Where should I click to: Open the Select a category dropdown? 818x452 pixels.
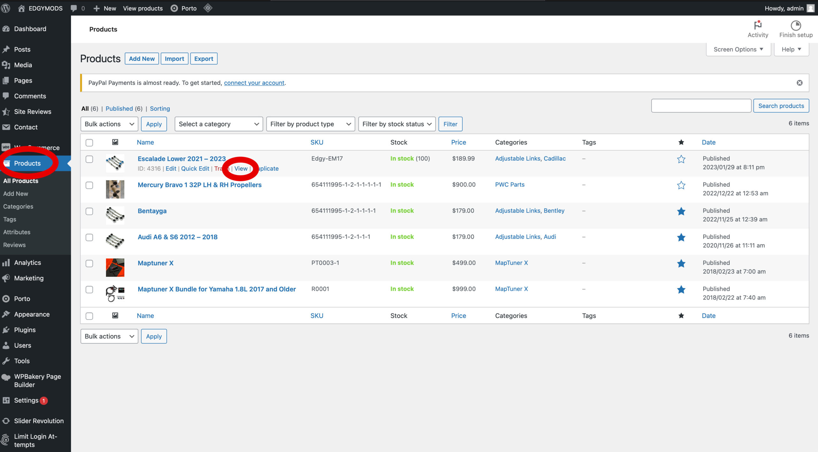[x=219, y=124]
